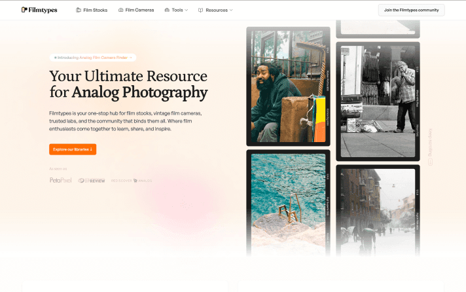Go to home via Filmtypes wordmark

[x=43, y=10]
